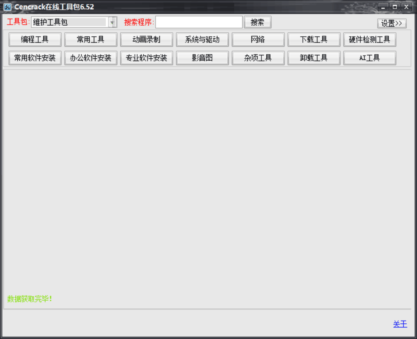The image size is (417, 339).
Task: Open the 设置>> settings panel
Action: pos(391,23)
